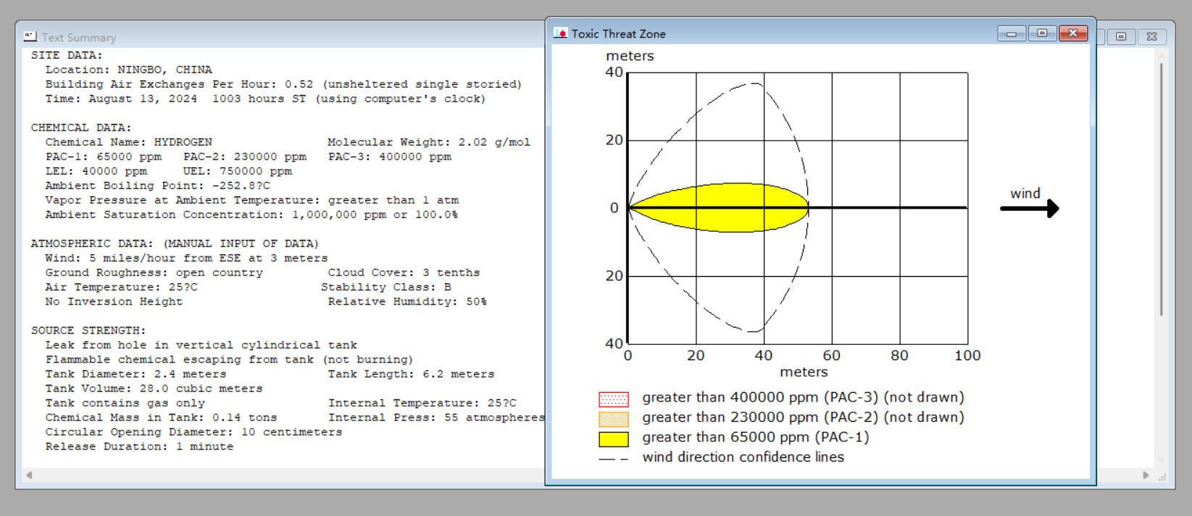Click 'Wind: 5 miles/hour from ESE' line

pos(186,258)
